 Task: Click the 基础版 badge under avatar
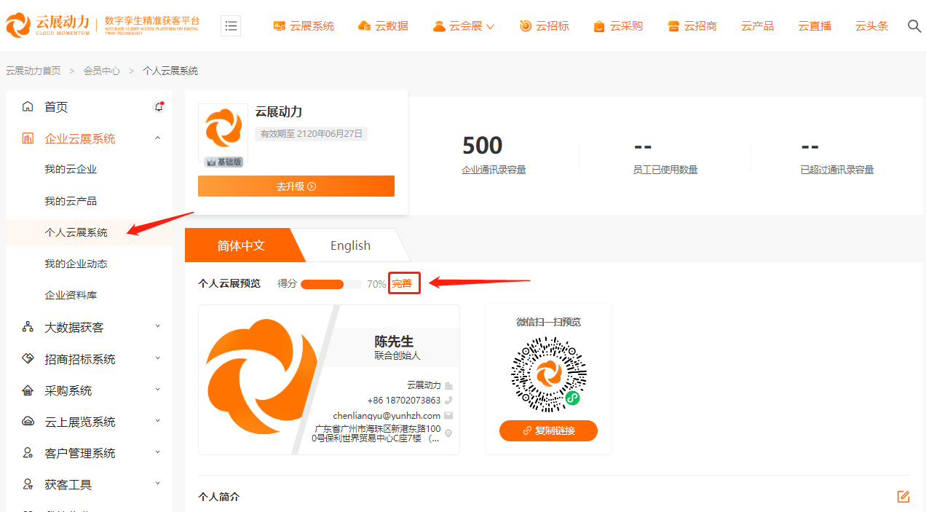tap(223, 162)
